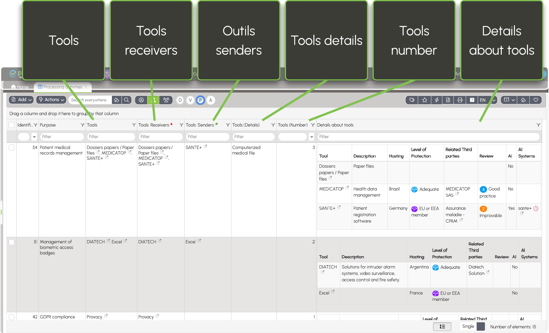This screenshot has height=333, width=549.
Task: Click the tags icon in toolbar
Action: coord(412,100)
